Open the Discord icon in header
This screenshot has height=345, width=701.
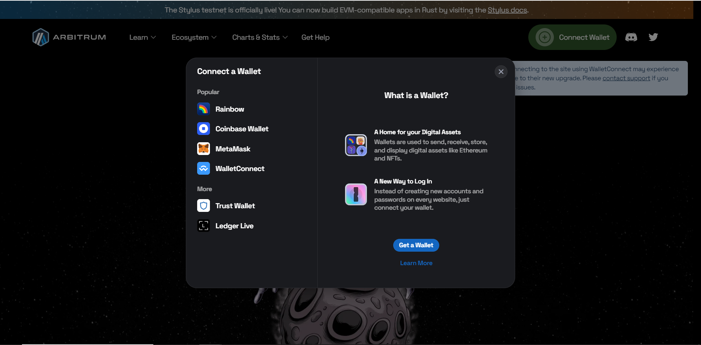[631, 37]
